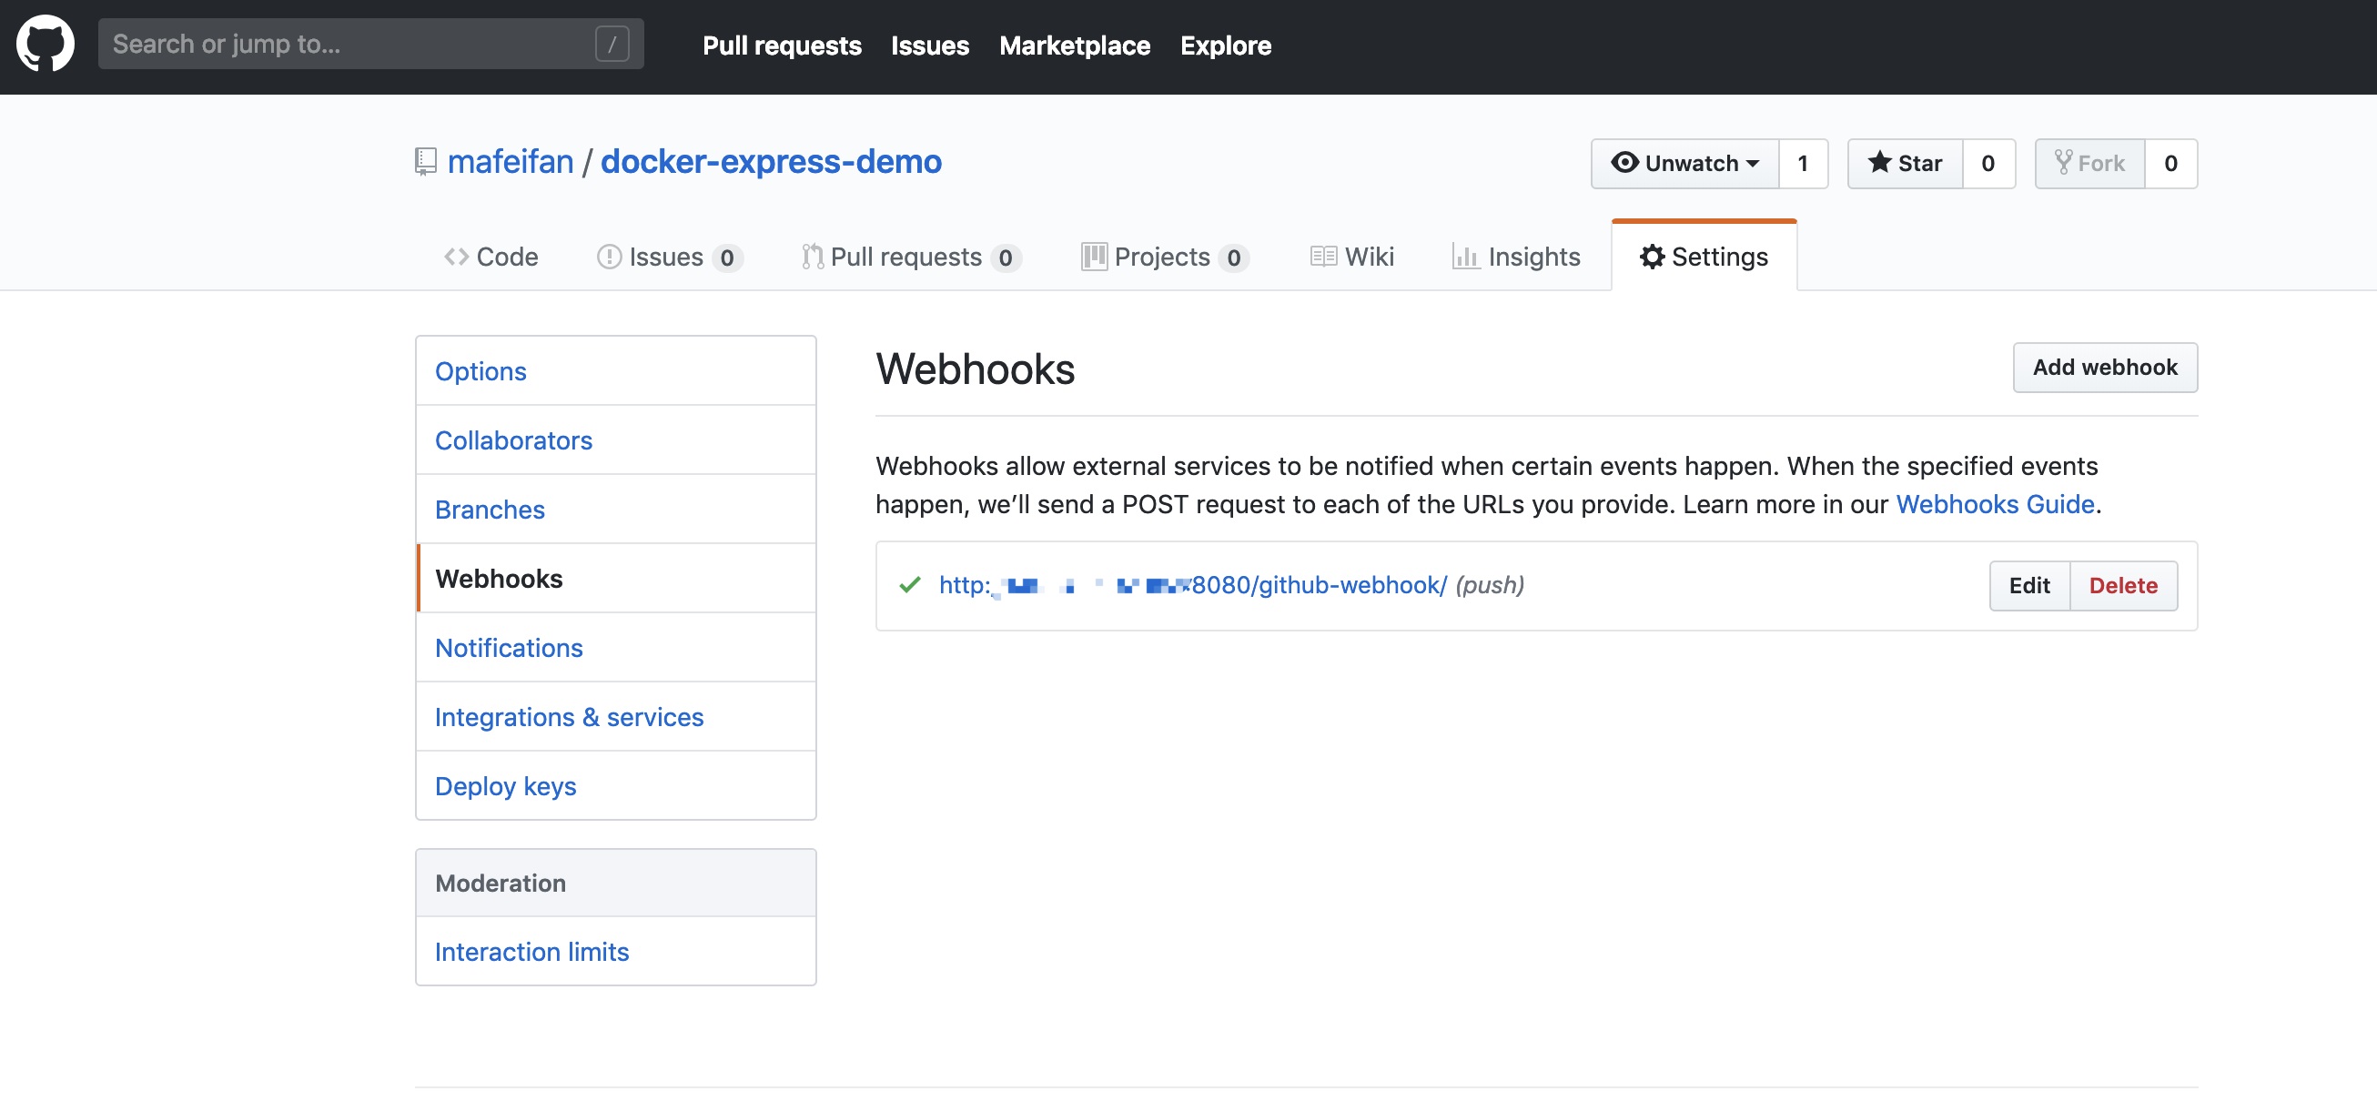Click the Pull requests tab merge icon

tap(812, 257)
